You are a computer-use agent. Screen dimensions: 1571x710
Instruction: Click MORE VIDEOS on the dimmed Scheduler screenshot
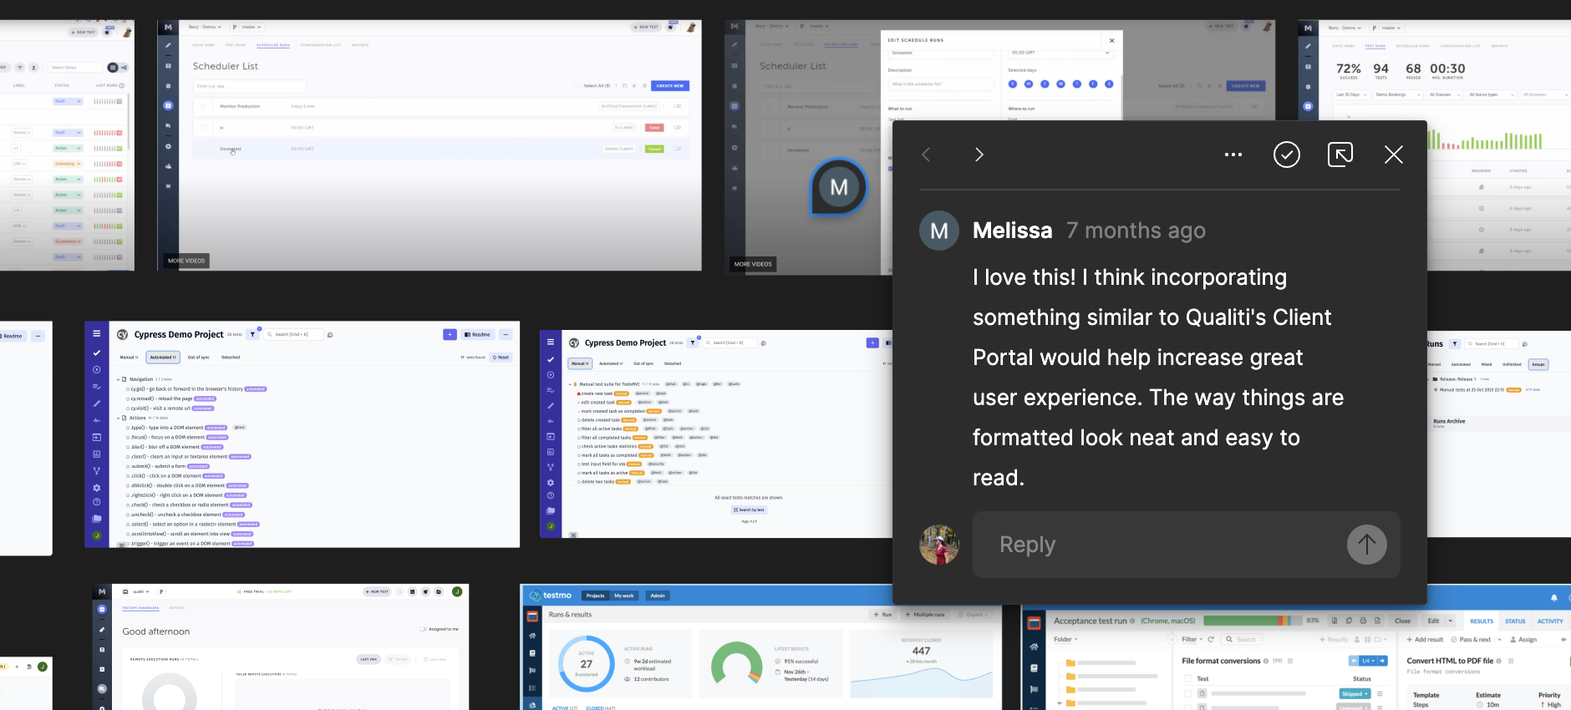753,264
